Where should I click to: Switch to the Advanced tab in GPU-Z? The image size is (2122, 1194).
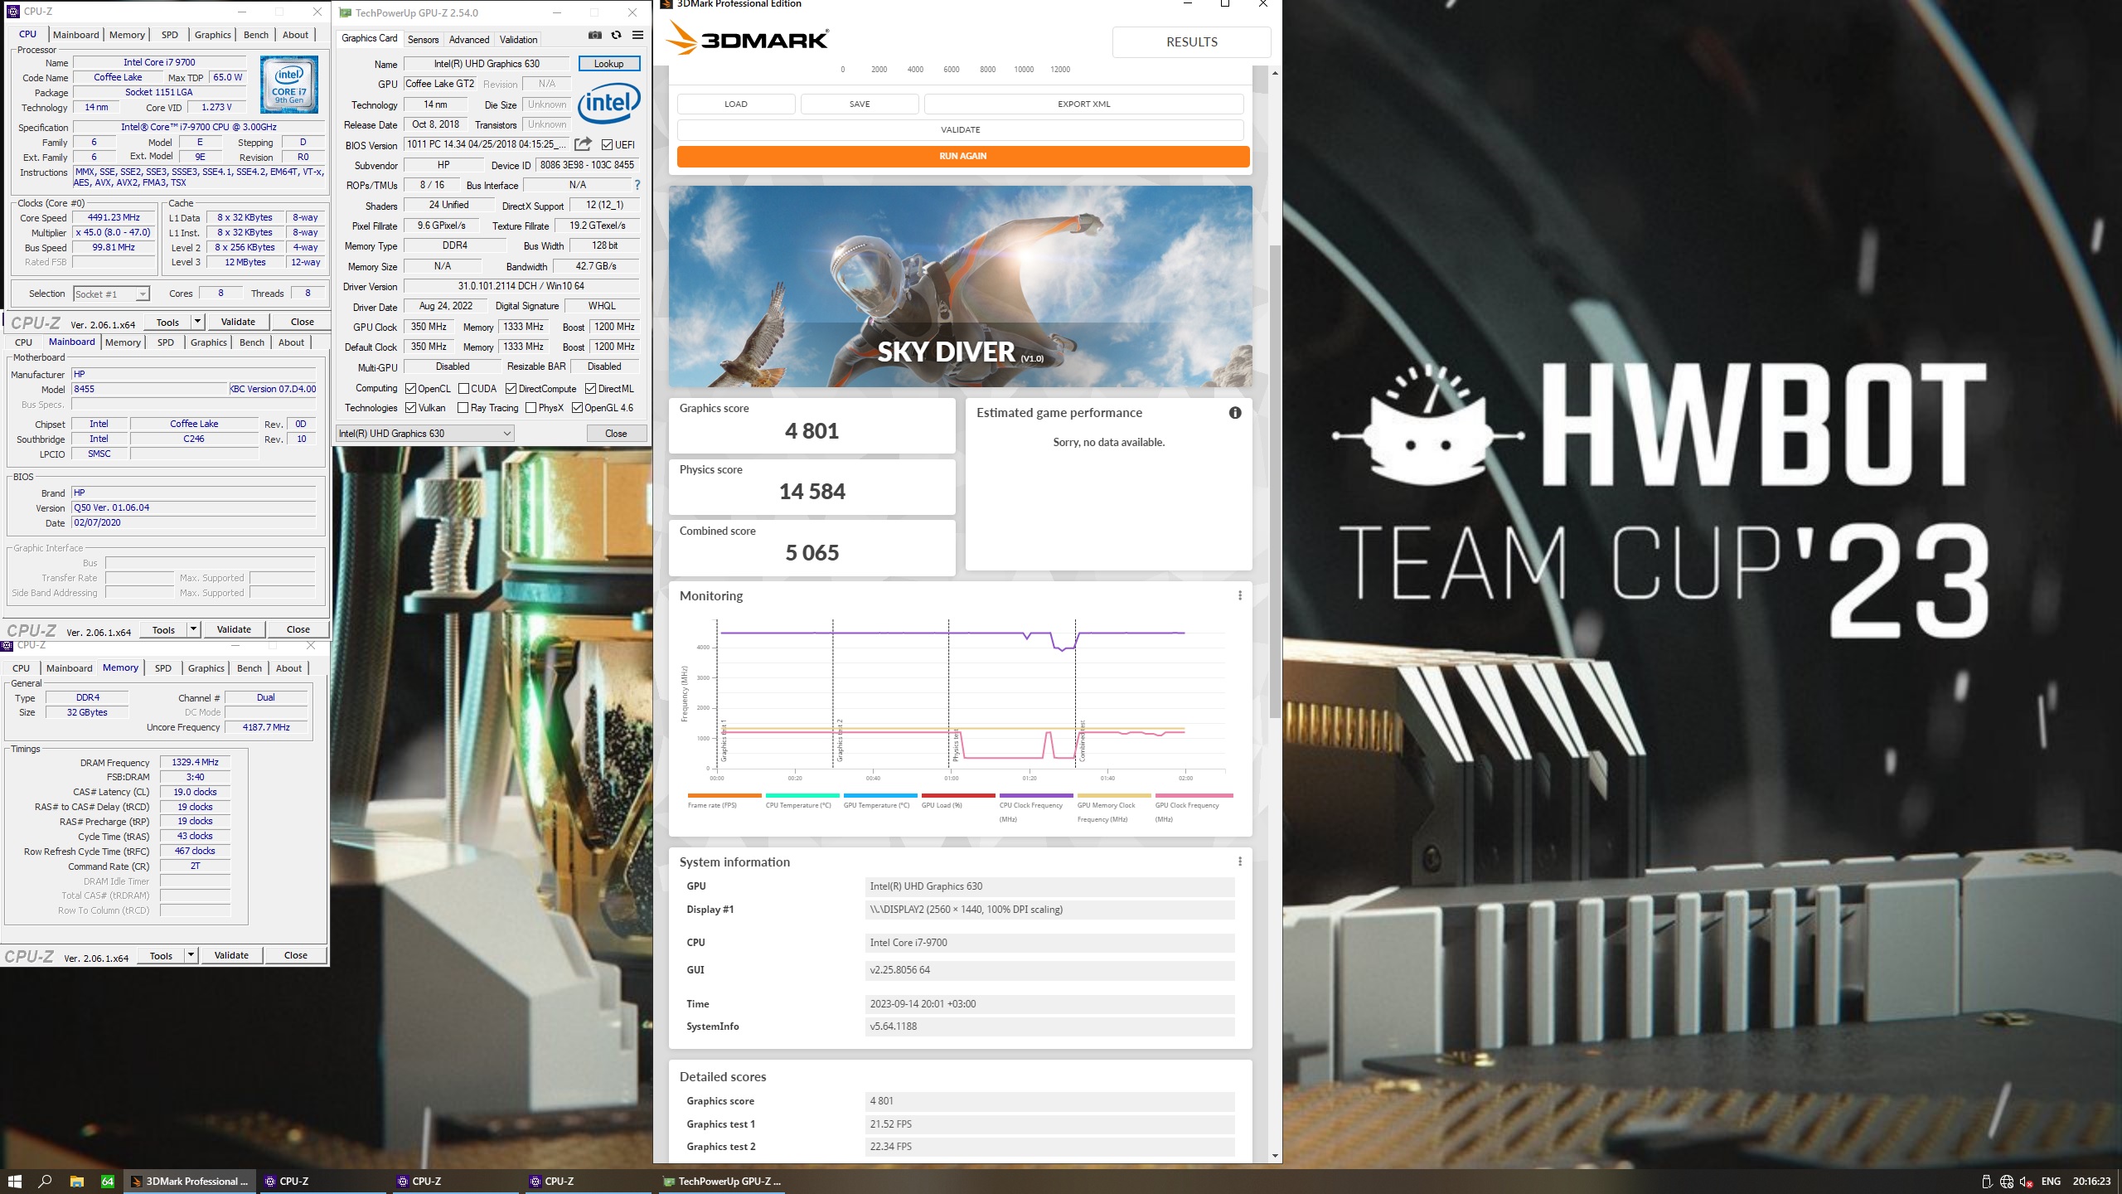[469, 39]
